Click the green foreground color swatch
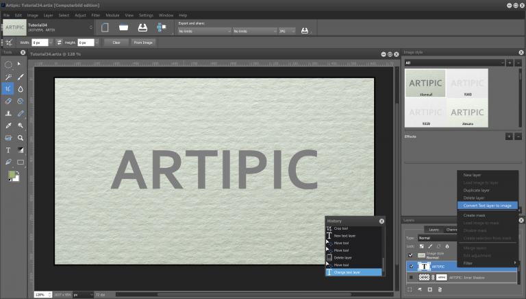 (x=12, y=175)
